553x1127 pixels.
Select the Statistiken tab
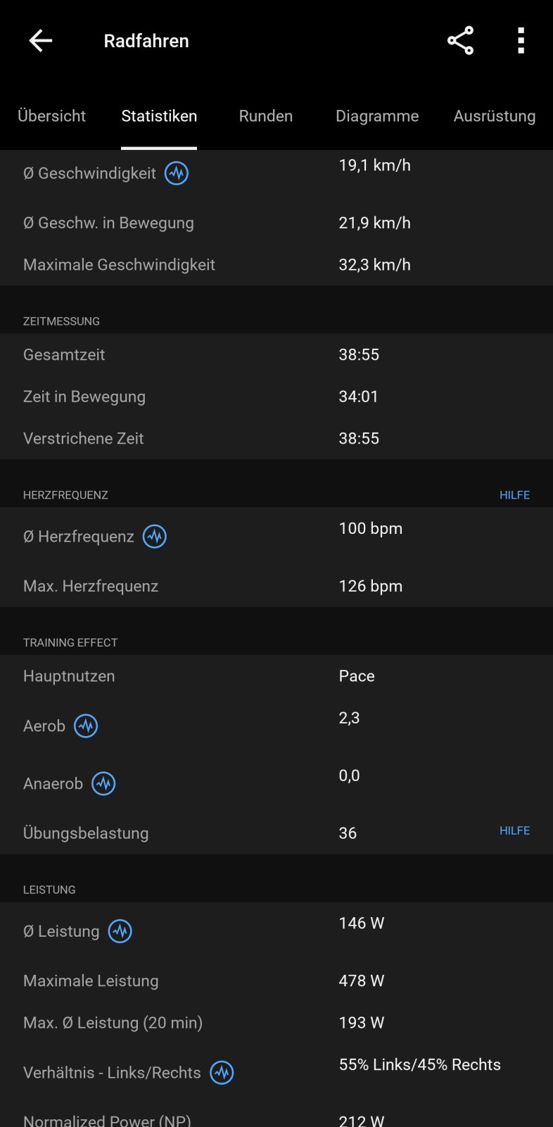tap(159, 116)
